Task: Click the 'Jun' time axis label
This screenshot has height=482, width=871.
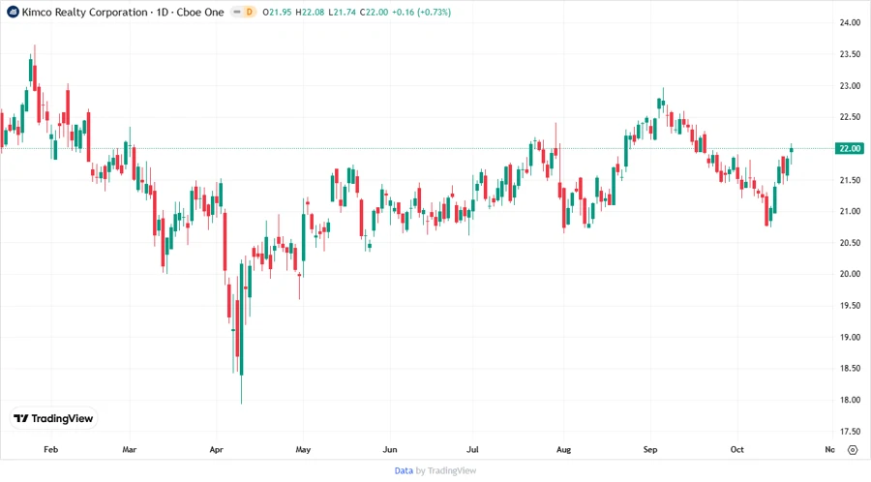Action: tap(390, 449)
